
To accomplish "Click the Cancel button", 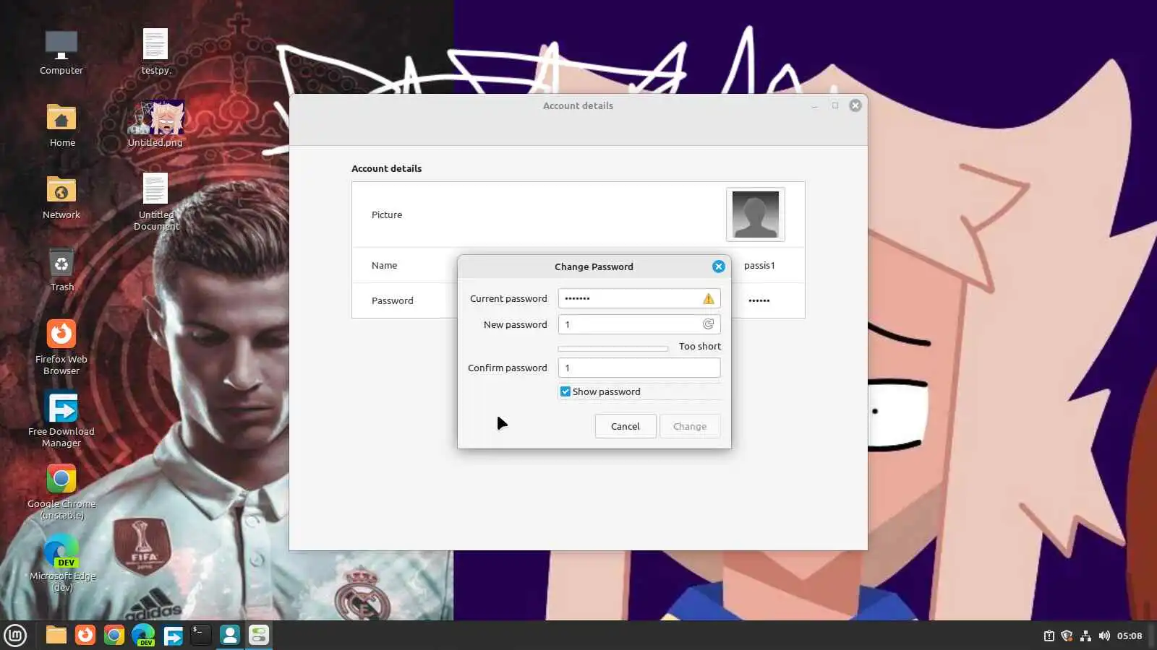I will [626, 426].
